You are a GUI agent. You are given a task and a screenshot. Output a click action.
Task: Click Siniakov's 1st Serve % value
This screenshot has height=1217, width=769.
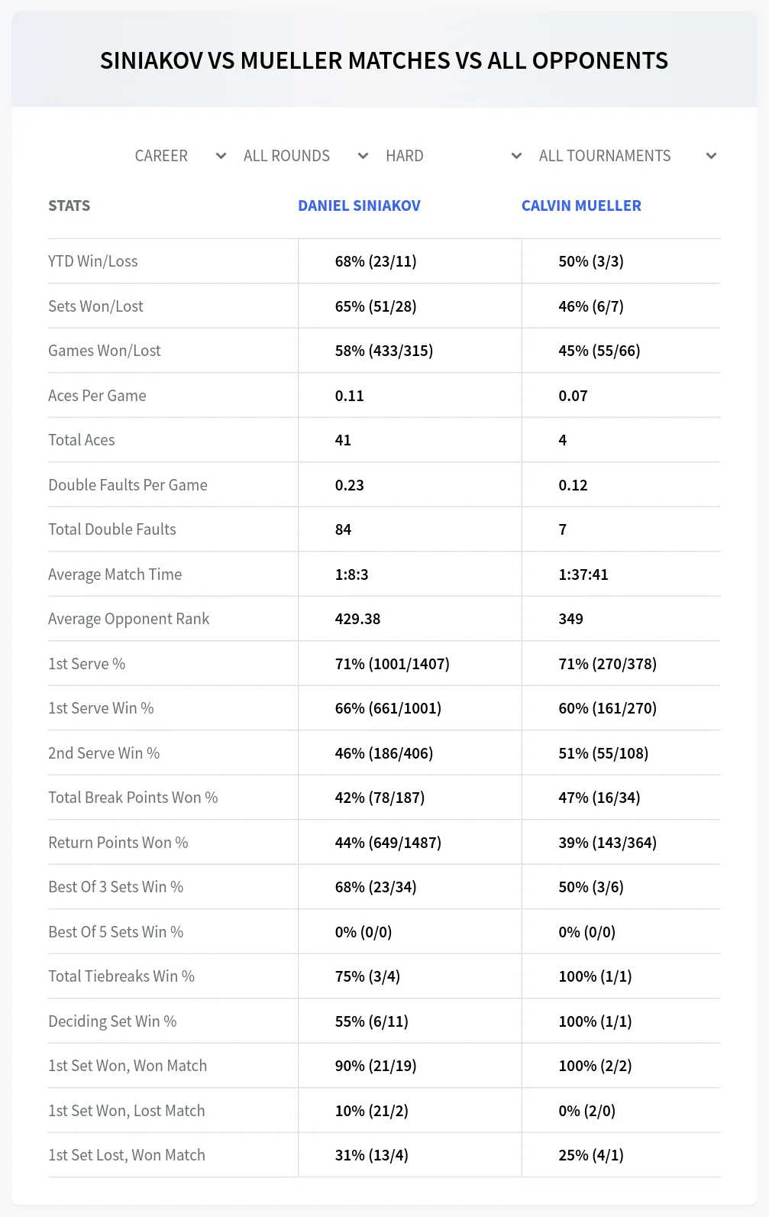click(x=393, y=664)
